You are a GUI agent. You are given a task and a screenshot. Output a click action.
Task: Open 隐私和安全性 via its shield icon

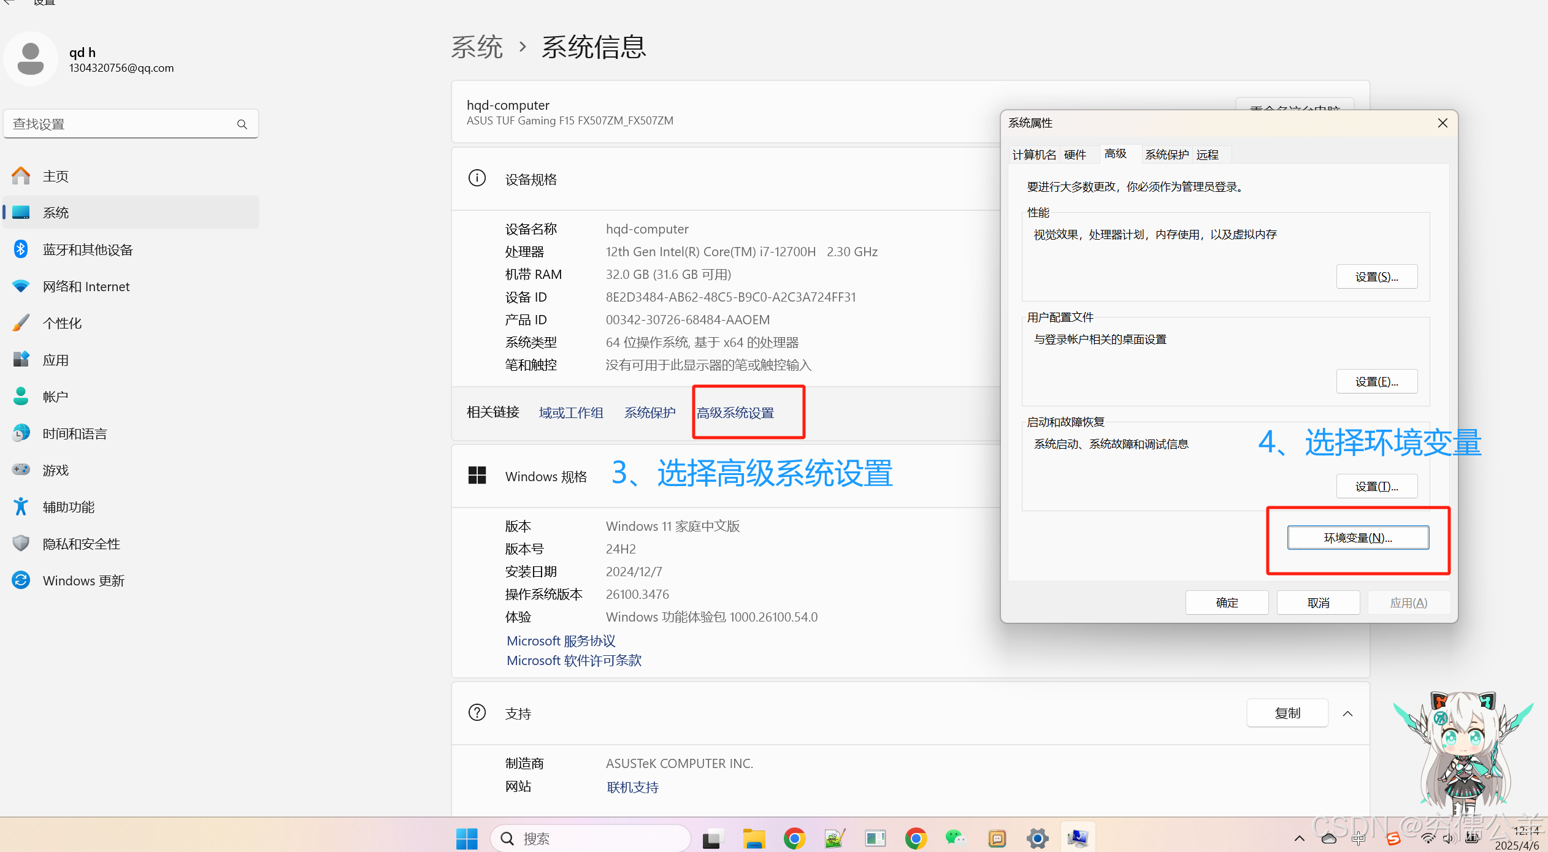click(20, 543)
